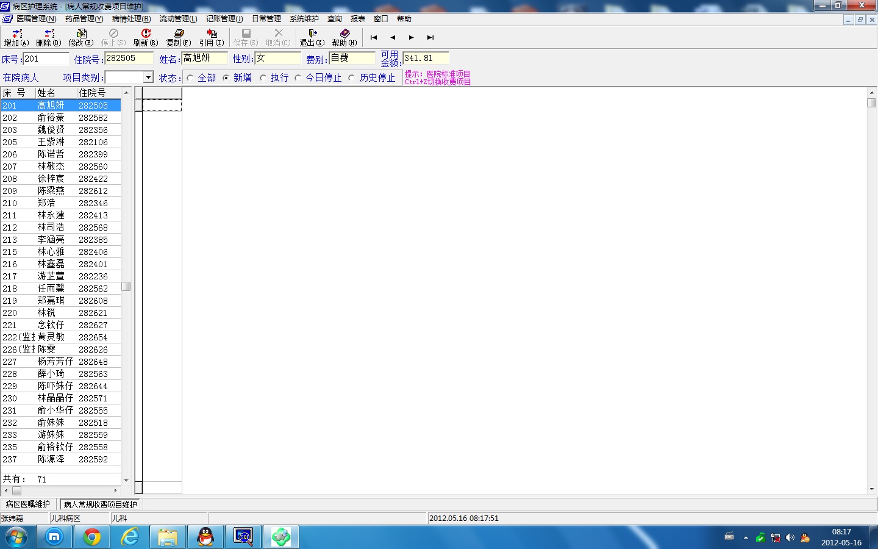
Task: Select patient 任雨馨 in bed 218
Action: tap(61, 289)
